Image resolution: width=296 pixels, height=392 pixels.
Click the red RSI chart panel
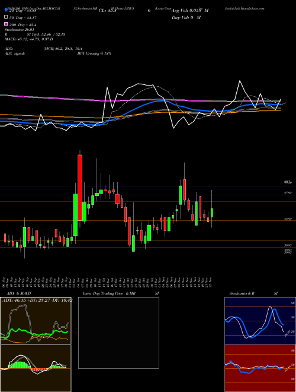point(260,368)
